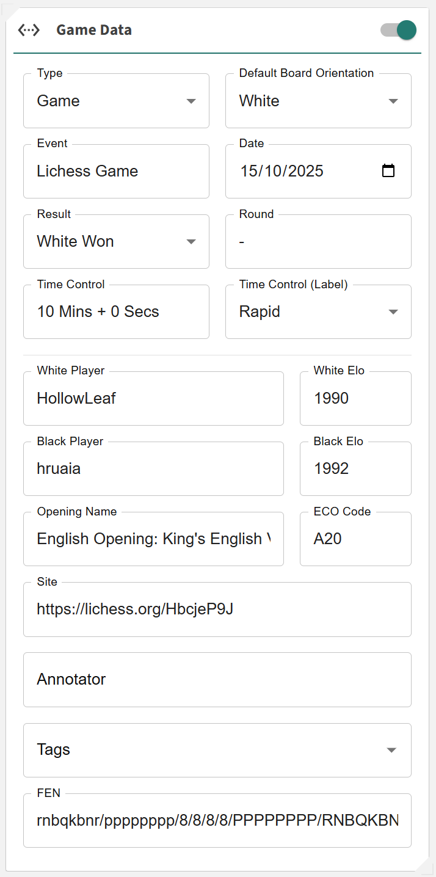The image size is (436, 877).
Task: Click the White Elo field
Action: point(355,399)
